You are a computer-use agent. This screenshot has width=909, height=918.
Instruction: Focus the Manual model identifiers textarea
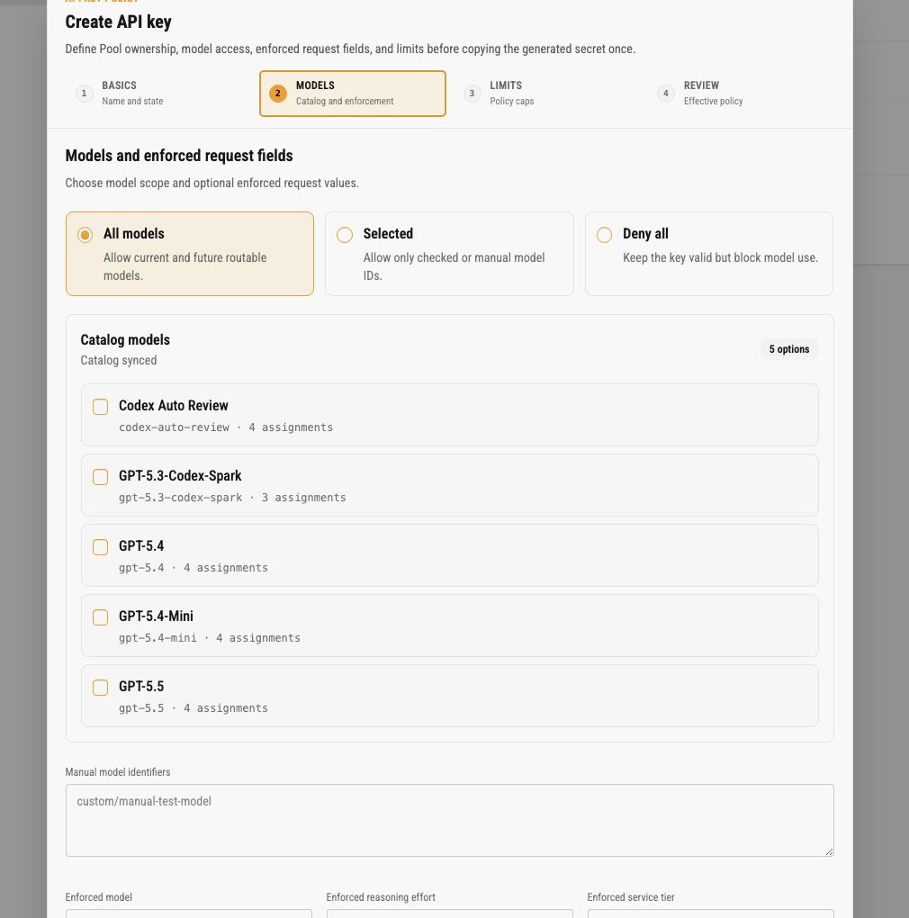coord(449,820)
